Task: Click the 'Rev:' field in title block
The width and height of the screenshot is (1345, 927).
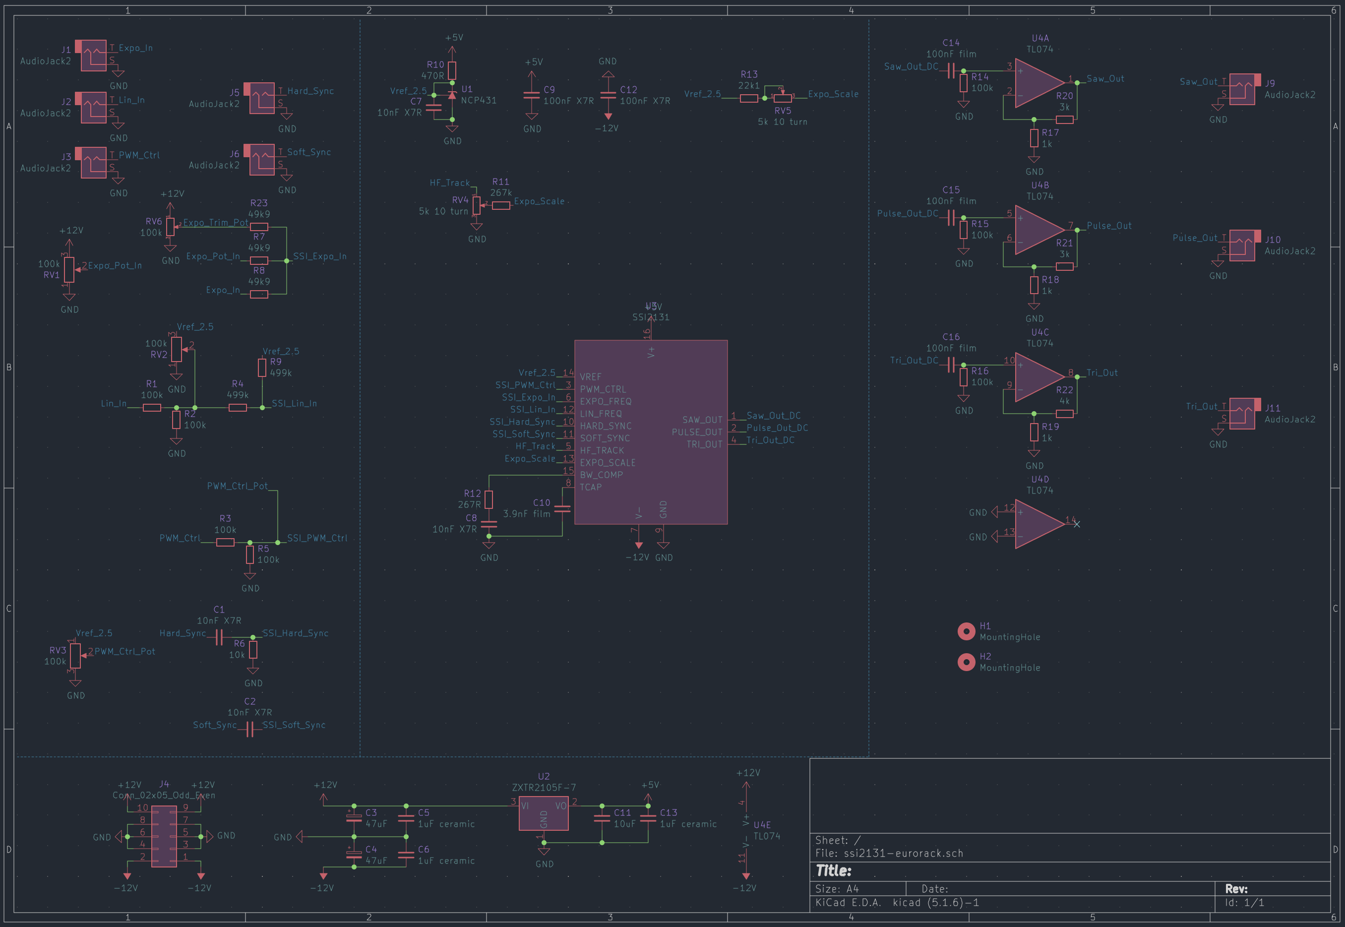Action: pos(1236,889)
